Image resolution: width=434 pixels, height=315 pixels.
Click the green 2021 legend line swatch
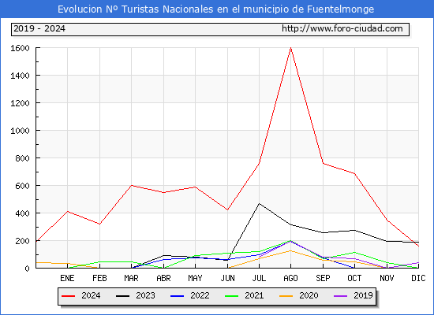(232, 296)
